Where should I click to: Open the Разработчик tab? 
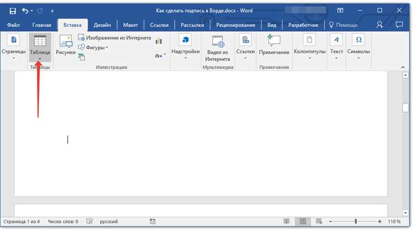point(303,25)
